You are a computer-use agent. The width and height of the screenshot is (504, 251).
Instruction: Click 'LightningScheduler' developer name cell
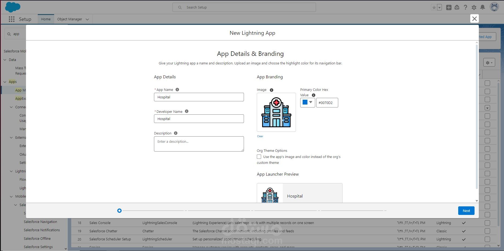157,239
